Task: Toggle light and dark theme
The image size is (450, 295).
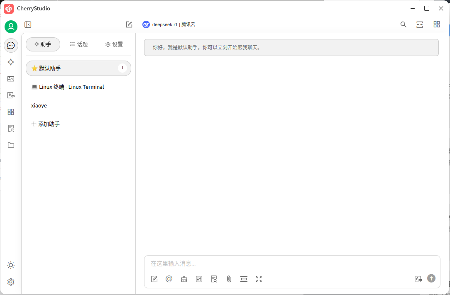Action: click(x=11, y=265)
